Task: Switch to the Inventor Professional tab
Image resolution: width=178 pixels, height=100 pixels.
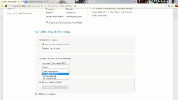Action: click(x=11, y=2)
